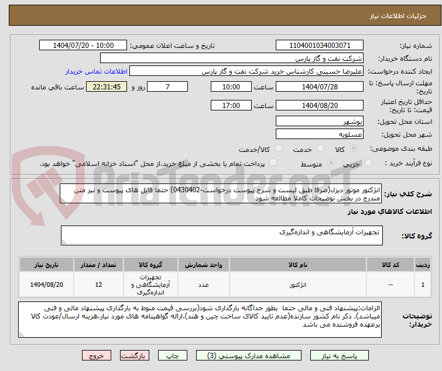Click the requester field علیرضا حسینی

click(x=246, y=71)
